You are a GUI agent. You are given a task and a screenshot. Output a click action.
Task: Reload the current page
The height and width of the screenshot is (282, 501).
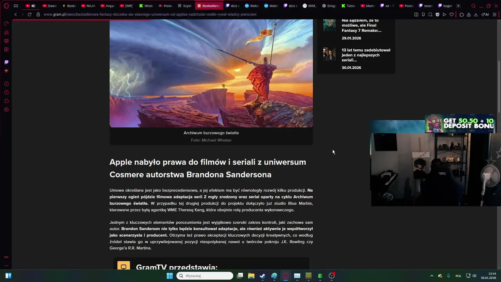point(29,14)
